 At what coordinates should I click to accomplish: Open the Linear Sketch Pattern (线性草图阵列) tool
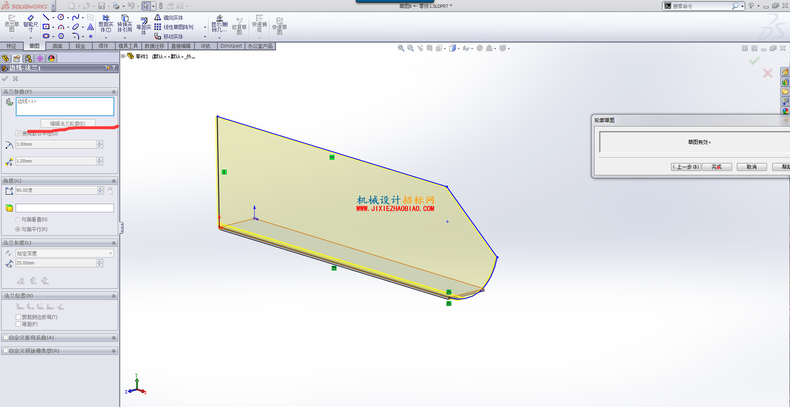pos(174,27)
